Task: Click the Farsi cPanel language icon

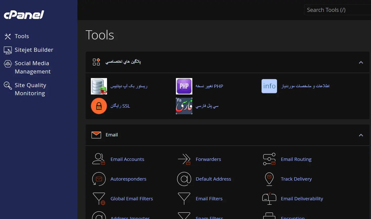Action: (x=184, y=106)
